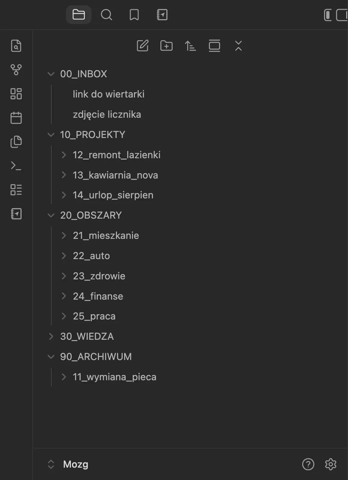This screenshot has width=348, height=480.
Task: Open today's daily note calendar icon
Action: click(16, 118)
